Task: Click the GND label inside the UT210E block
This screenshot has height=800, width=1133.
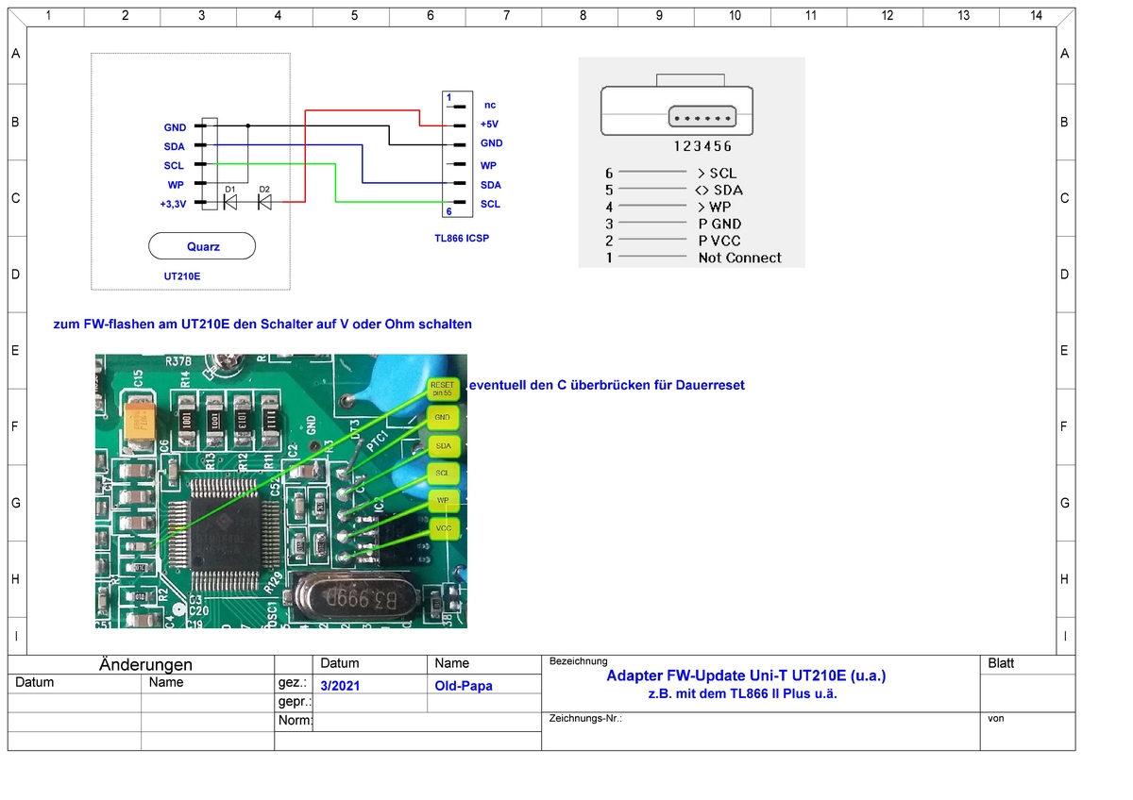Action: pyautogui.click(x=175, y=126)
